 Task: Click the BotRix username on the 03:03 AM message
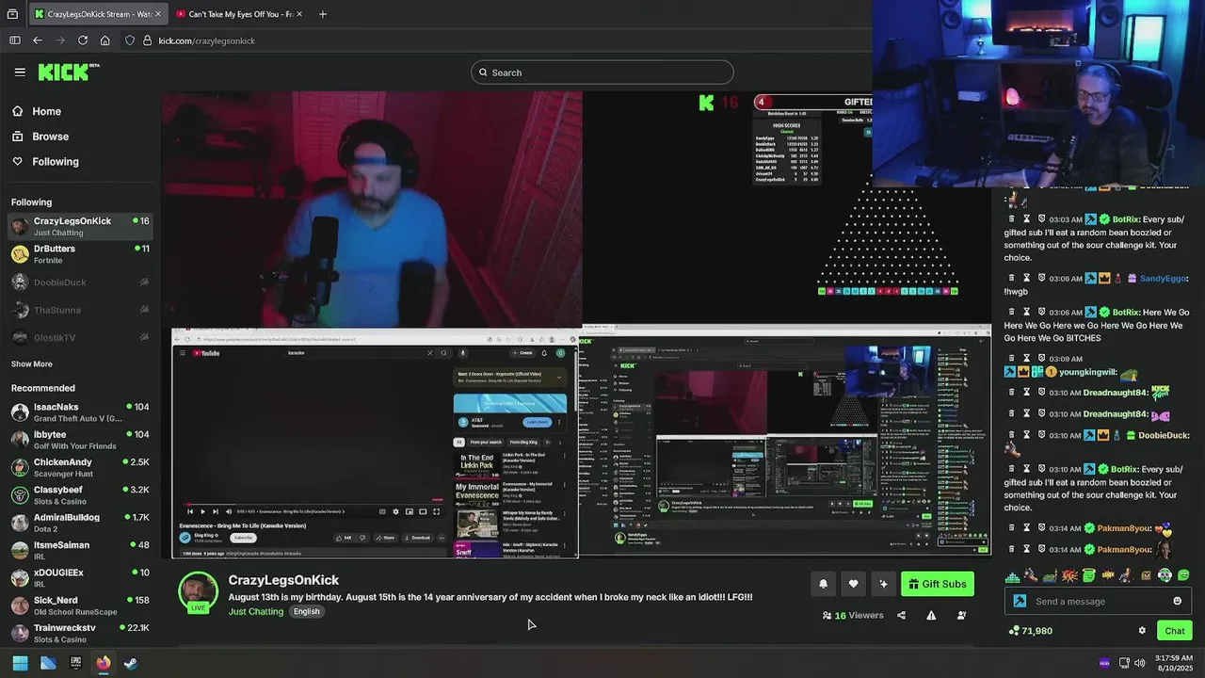pos(1127,219)
